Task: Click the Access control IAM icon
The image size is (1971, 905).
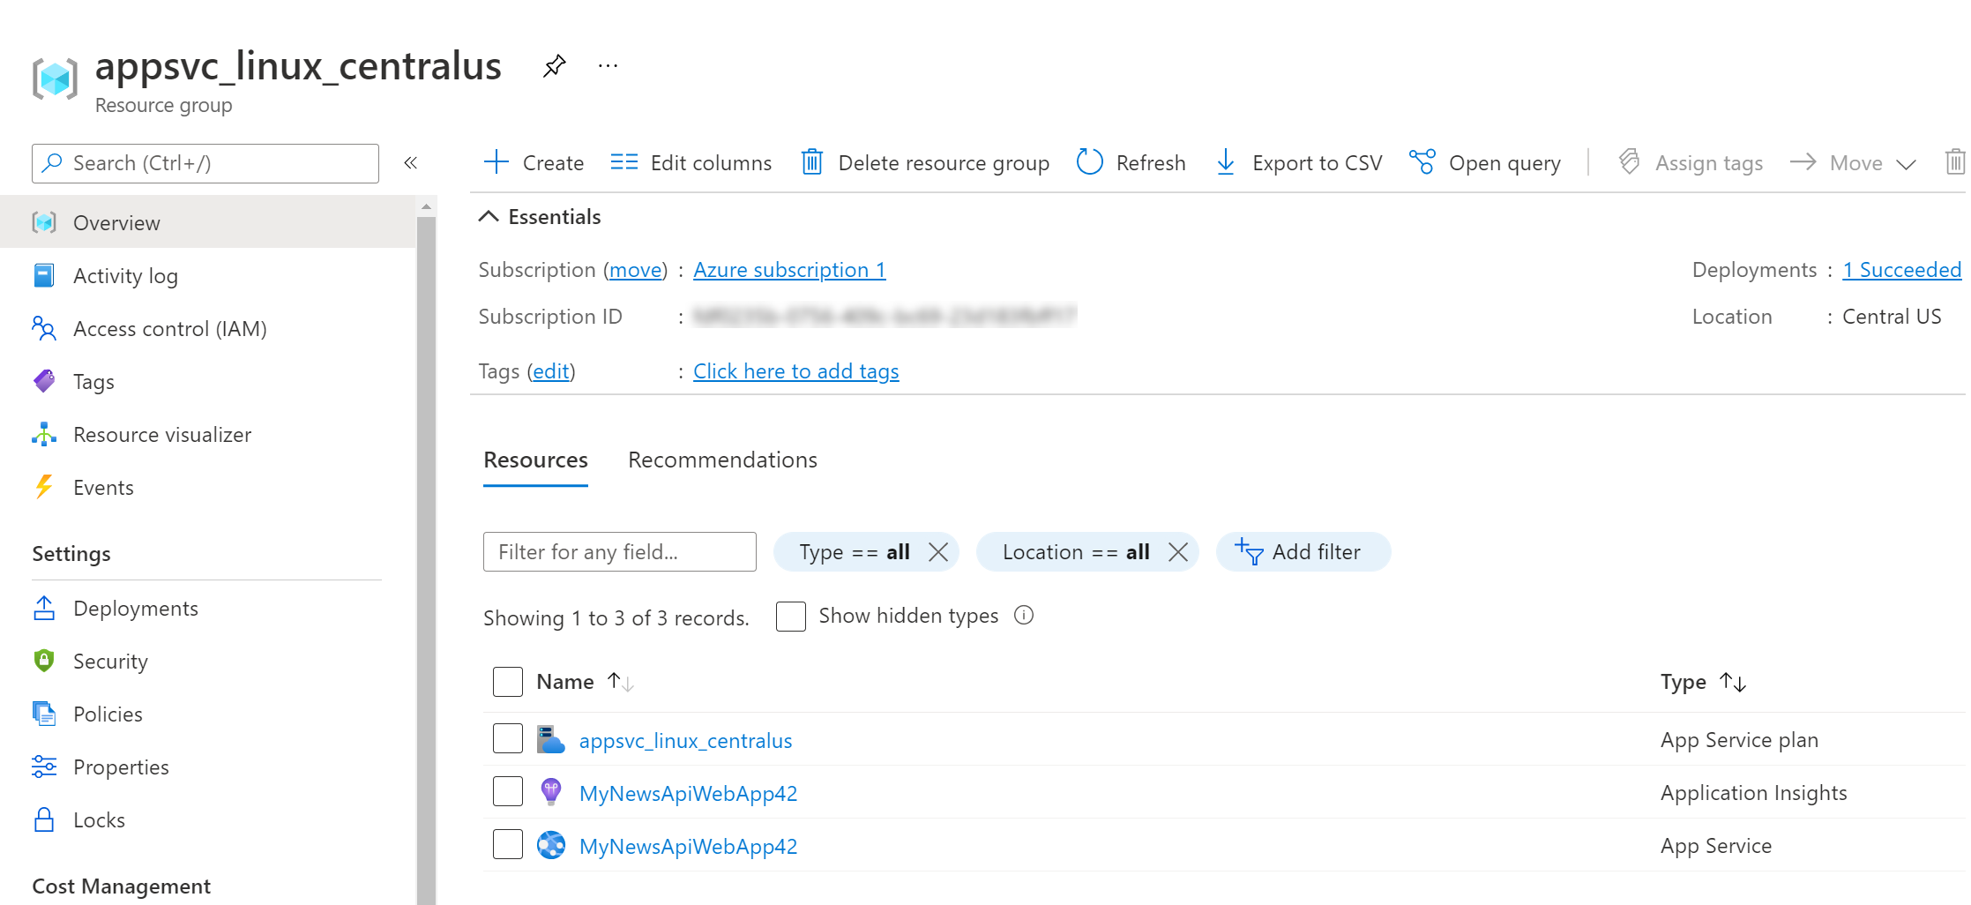Action: coord(44,328)
